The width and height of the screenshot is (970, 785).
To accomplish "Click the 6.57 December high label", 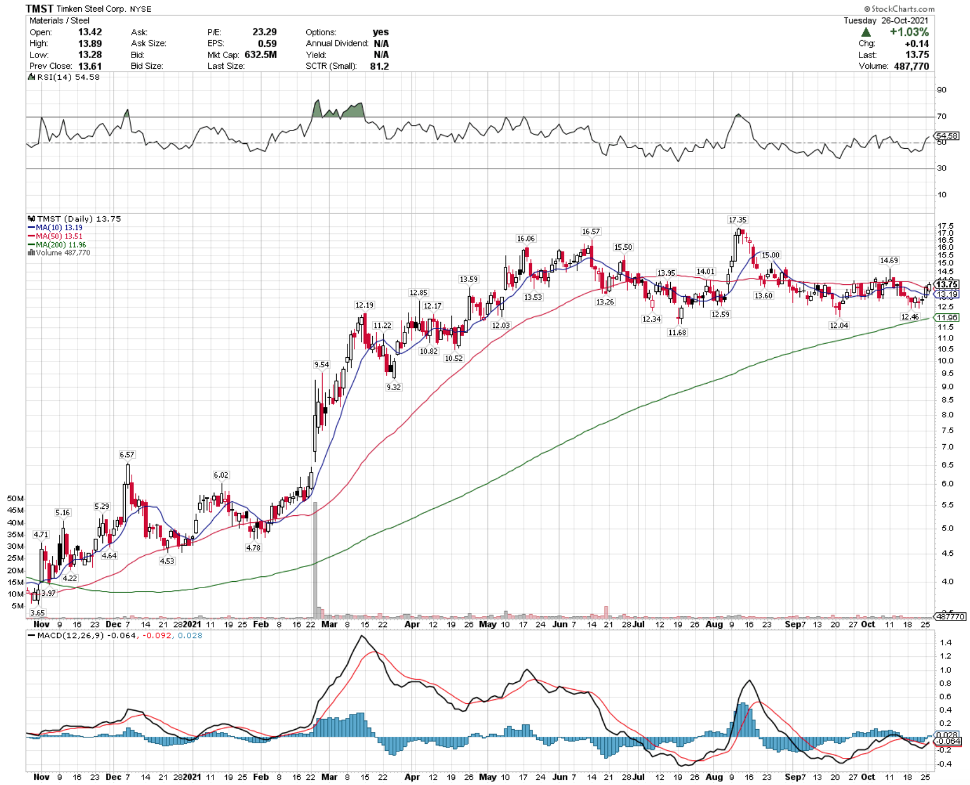I will point(127,455).
